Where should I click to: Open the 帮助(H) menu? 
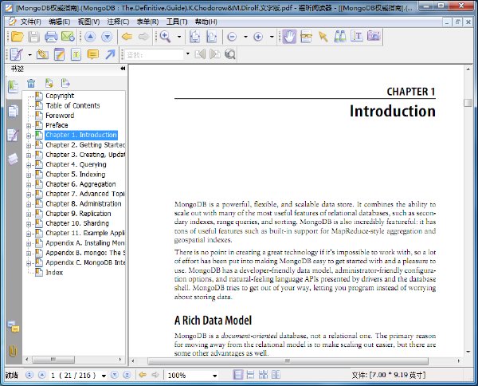206,22
